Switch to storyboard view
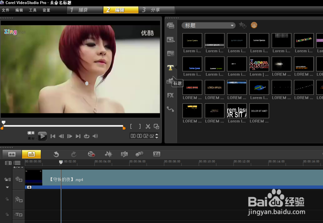Viewport: 323px width, 223px height. pyautogui.click(x=12, y=154)
